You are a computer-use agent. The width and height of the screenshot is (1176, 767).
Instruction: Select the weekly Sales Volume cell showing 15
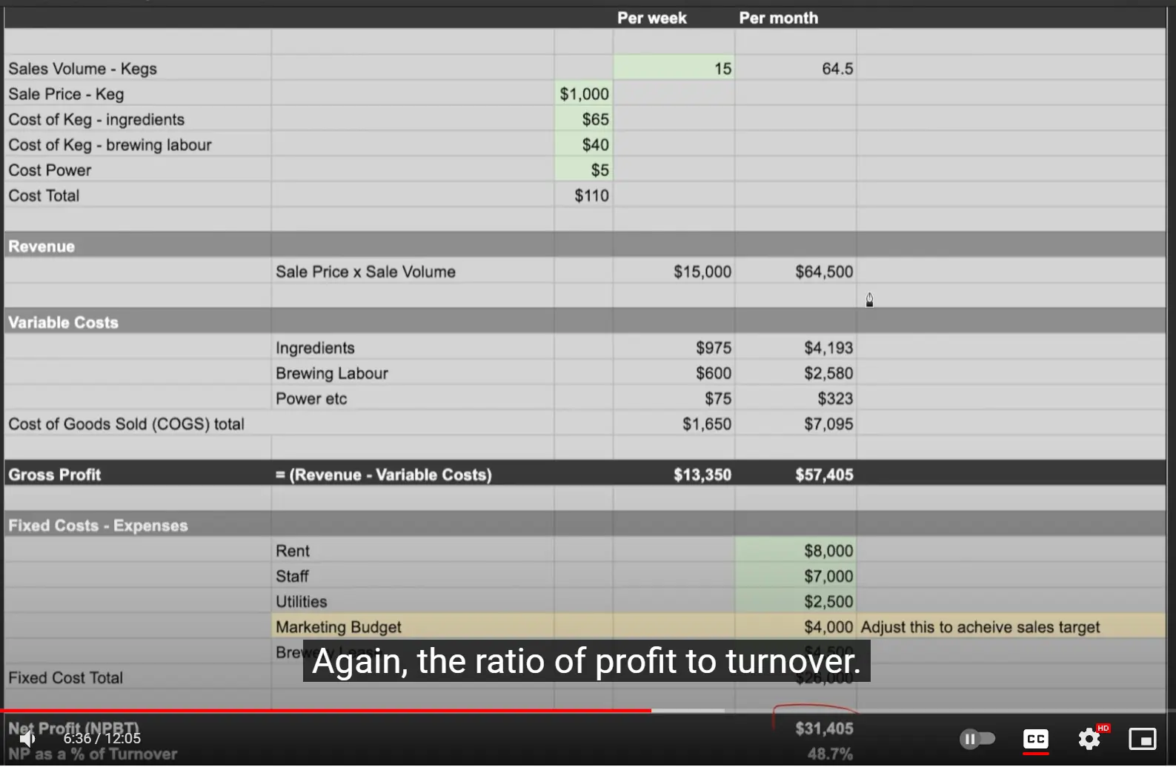pyautogui.click(x=674, y=69)
